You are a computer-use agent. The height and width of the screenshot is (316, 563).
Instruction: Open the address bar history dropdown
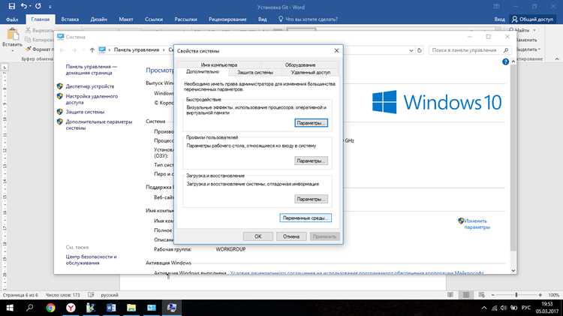point(411,50)
